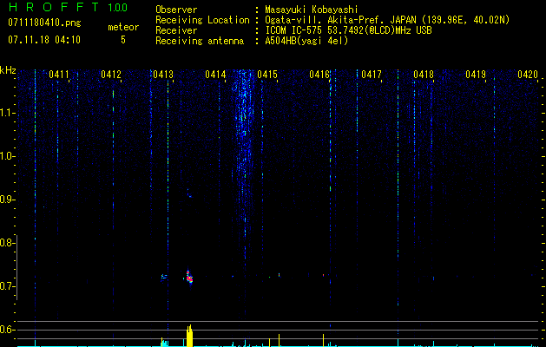Click the 0413 time marker
Screen dimensions: 546x347
163,75
